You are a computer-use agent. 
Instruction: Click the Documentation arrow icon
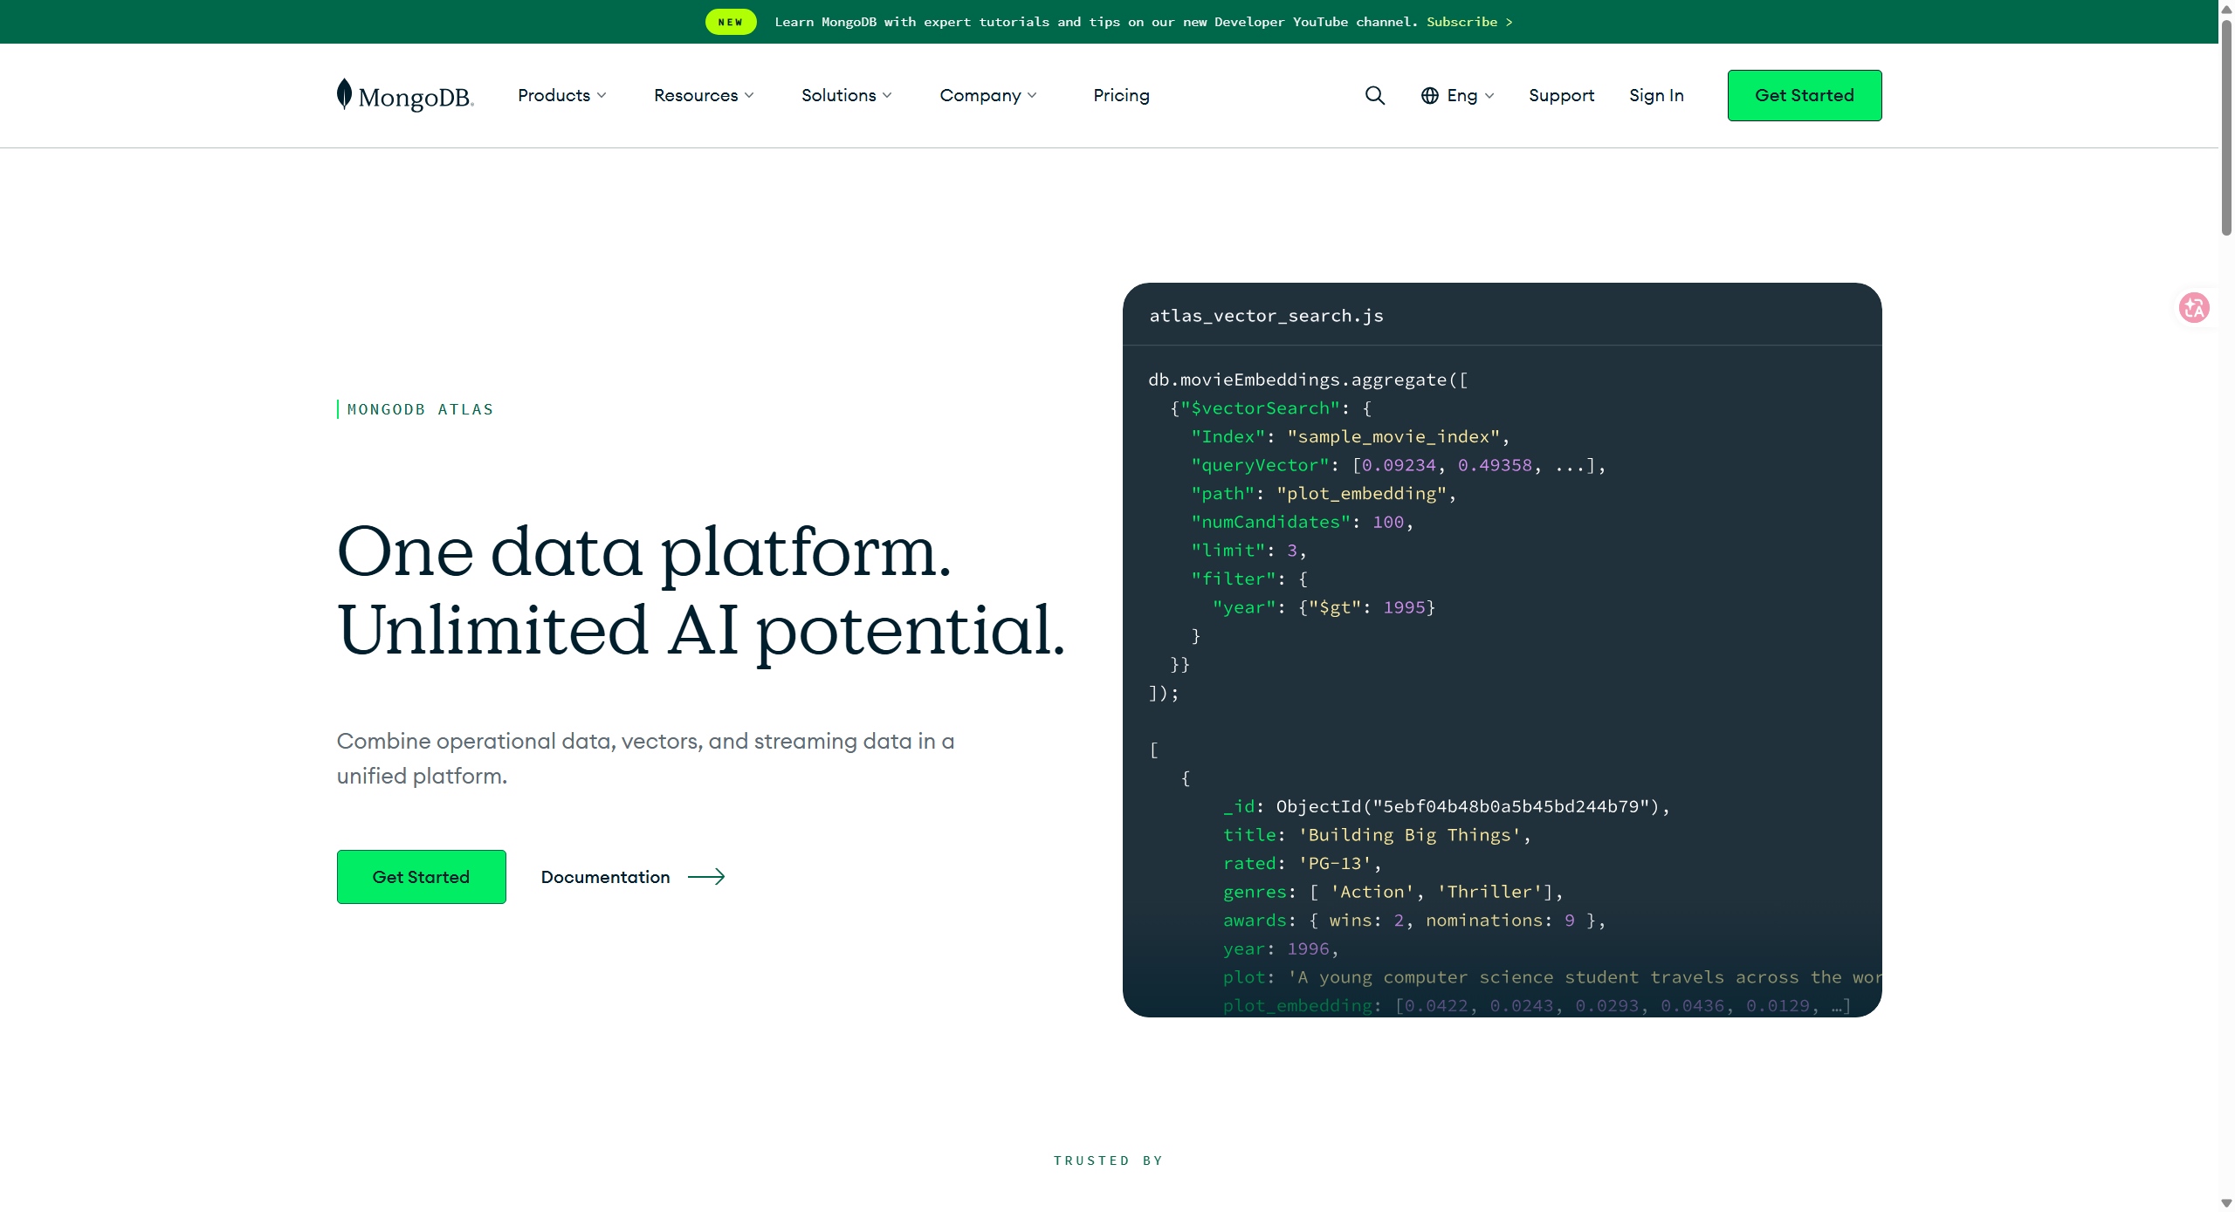[x=706, y=877]
